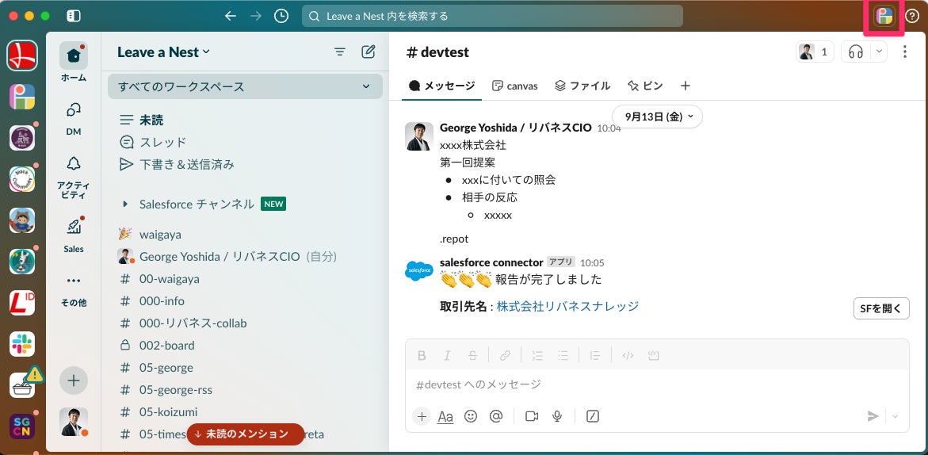Viewport: 928px width, 455px height.
Task: Open the 9月13日(金) date dropdown
Action: 657,117
